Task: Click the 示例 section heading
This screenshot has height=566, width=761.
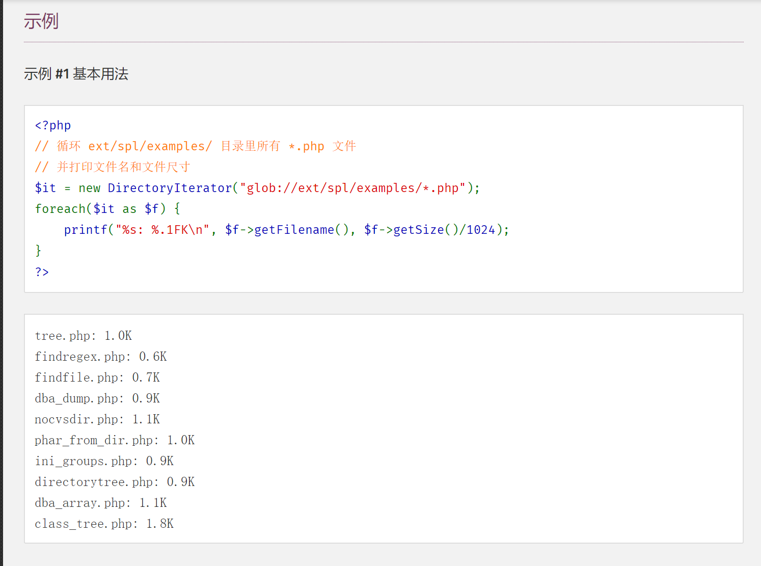Action: (41, 21)
